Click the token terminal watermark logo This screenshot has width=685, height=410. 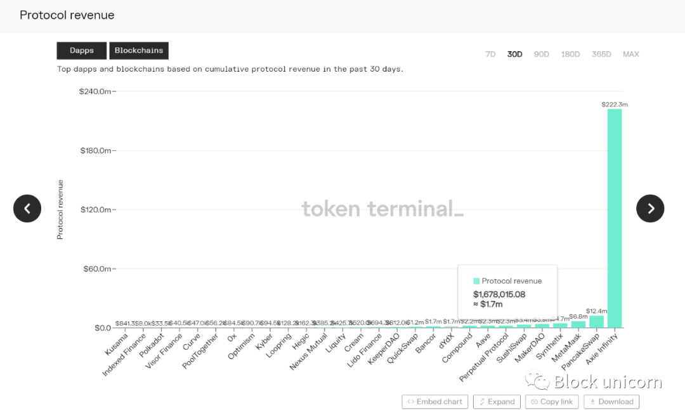pyautogui.click(x=382, y=209)
